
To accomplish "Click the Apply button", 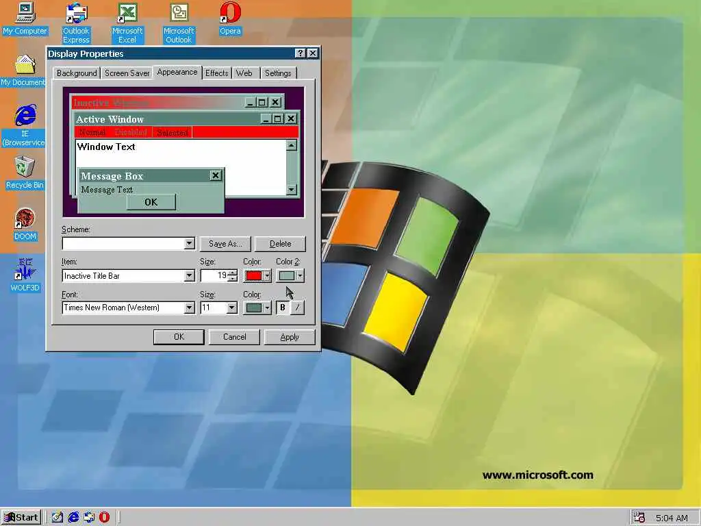I will coord(290,337).
